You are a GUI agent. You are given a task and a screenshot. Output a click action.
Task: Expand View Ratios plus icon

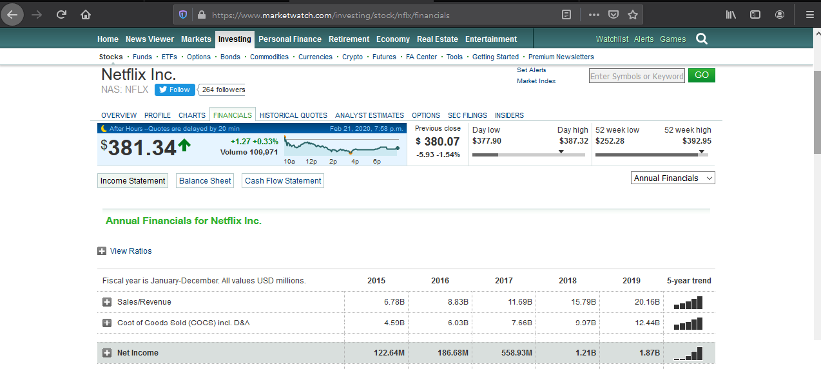[101, 251]
